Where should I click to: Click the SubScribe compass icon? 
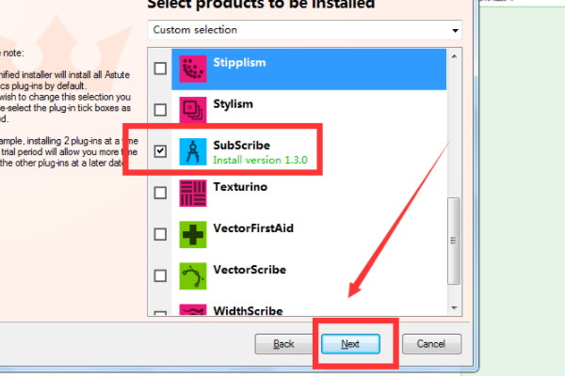coord(193,151)
